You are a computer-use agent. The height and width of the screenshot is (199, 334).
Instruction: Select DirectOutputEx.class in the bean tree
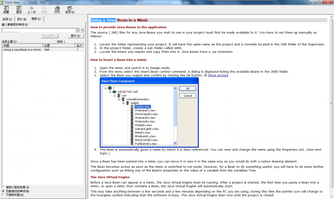click(x=147, y=114)
